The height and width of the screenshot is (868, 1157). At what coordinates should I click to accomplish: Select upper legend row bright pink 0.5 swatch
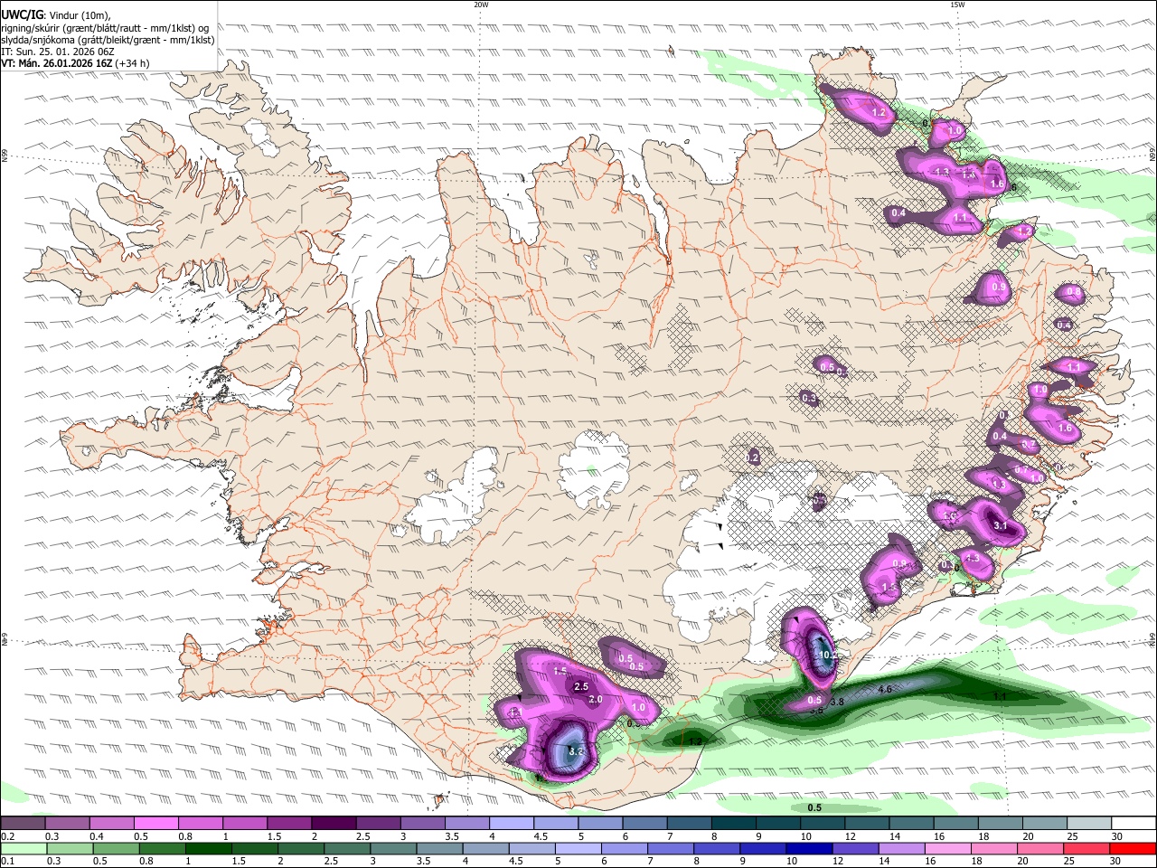(155, 824)
